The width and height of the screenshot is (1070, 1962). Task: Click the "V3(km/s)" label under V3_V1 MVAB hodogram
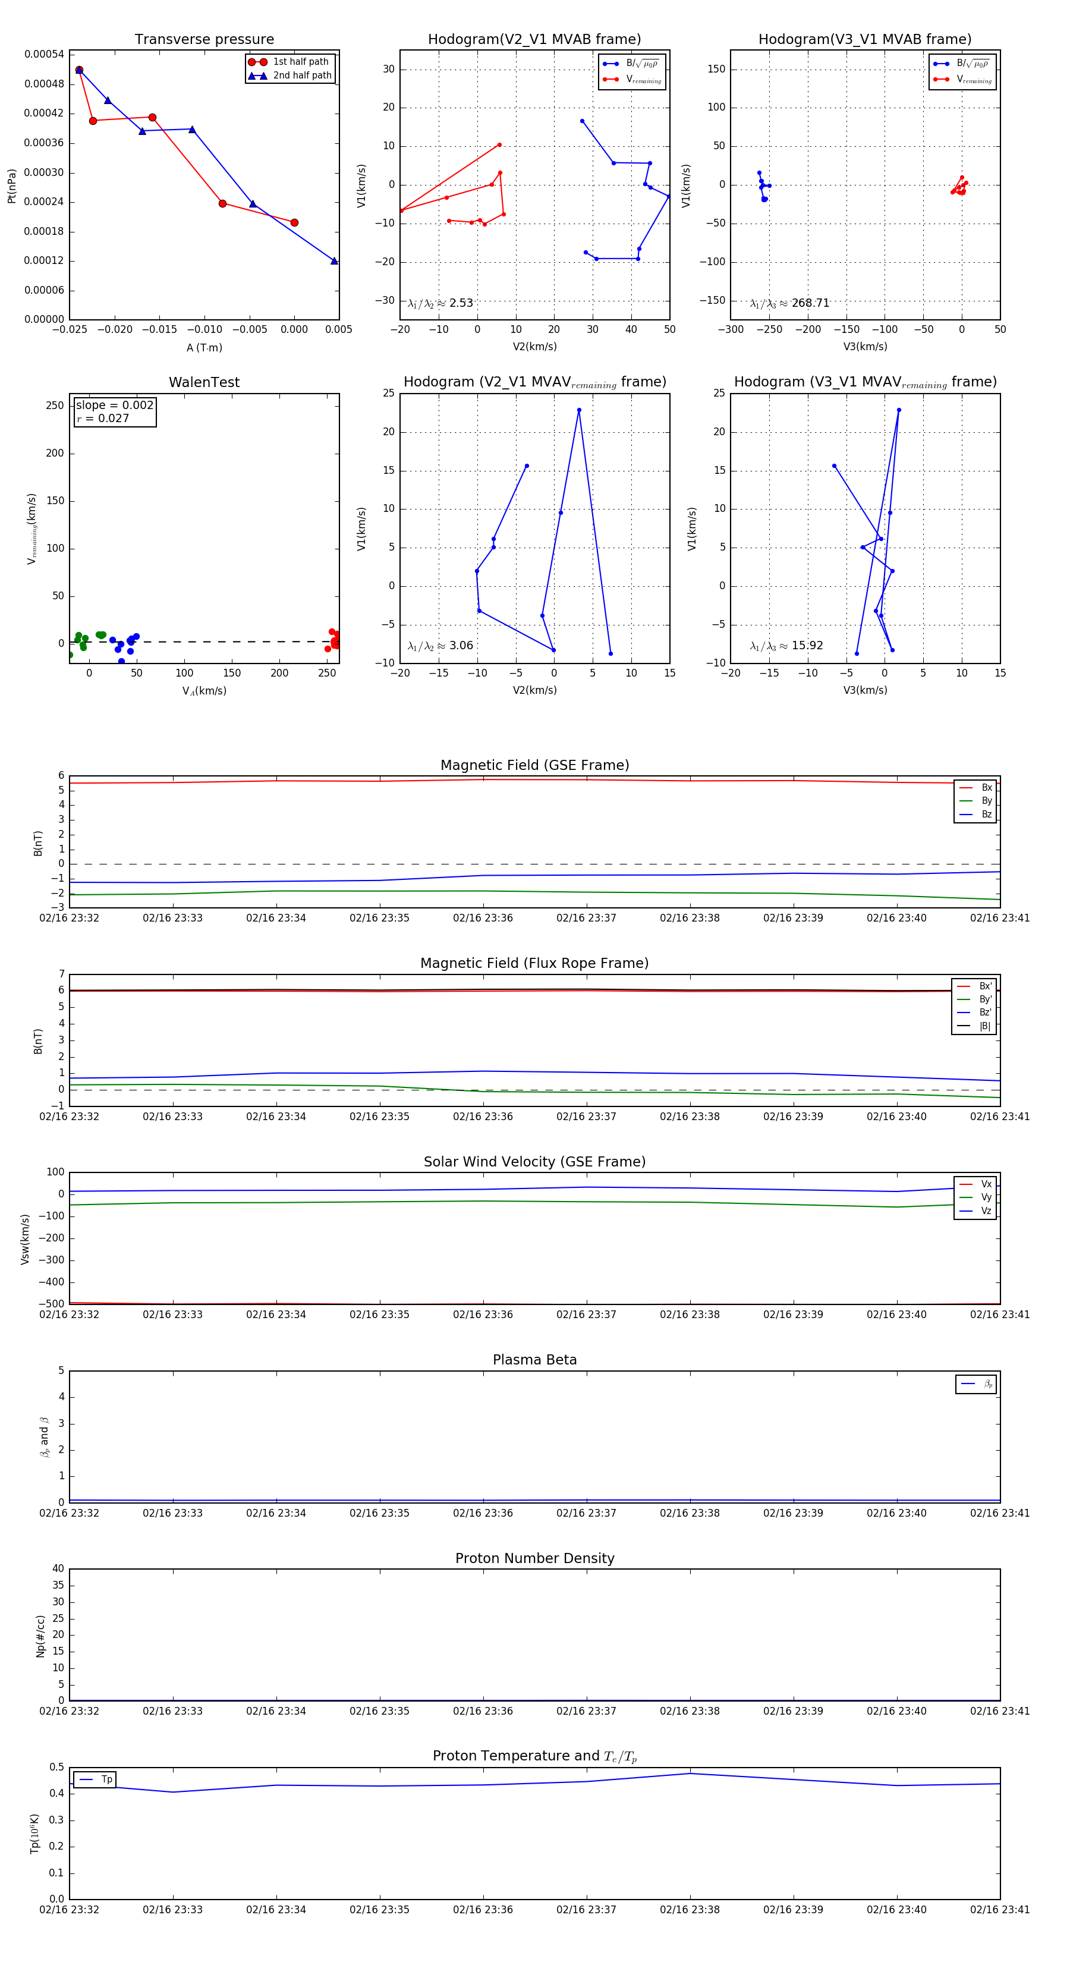coord(865,347)
